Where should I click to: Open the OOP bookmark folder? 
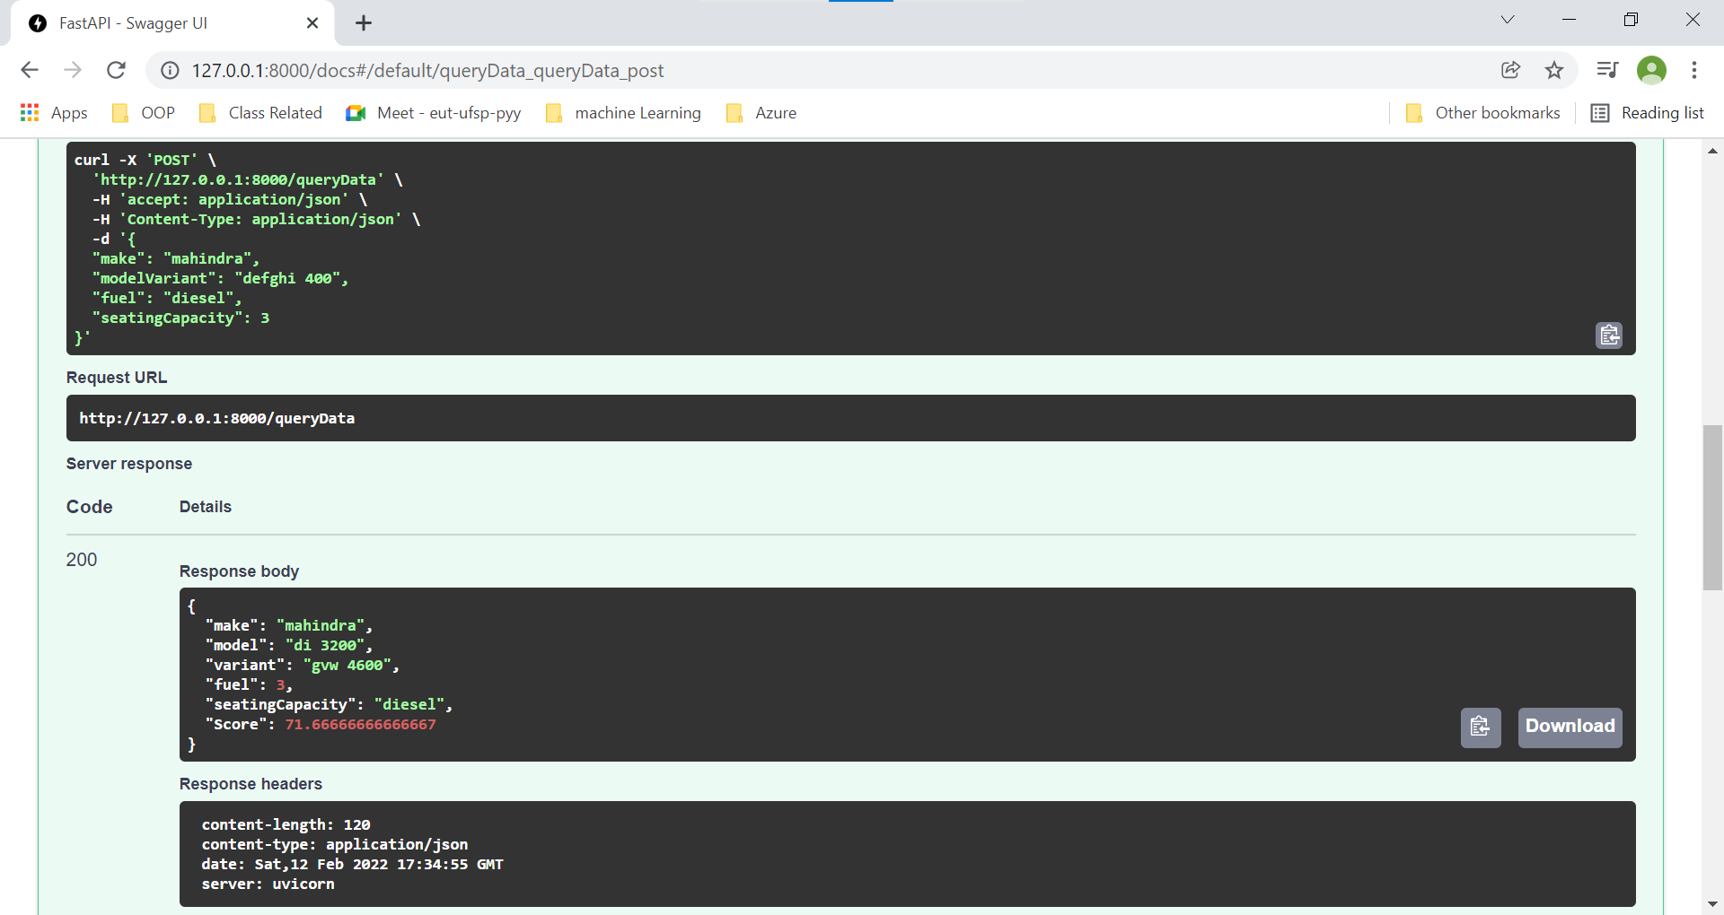click(x=144, y=113)
